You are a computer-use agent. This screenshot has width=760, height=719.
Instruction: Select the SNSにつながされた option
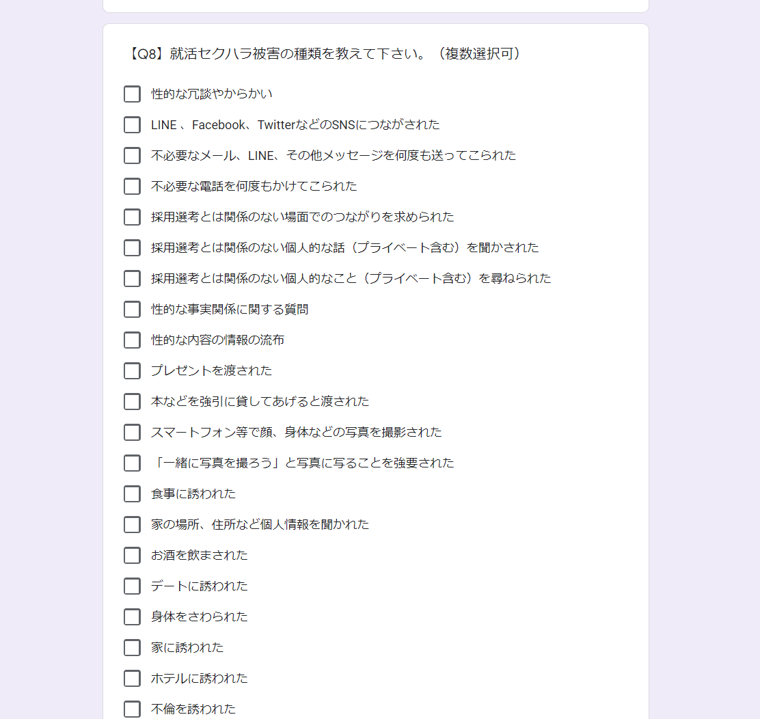tap(132, 124)
